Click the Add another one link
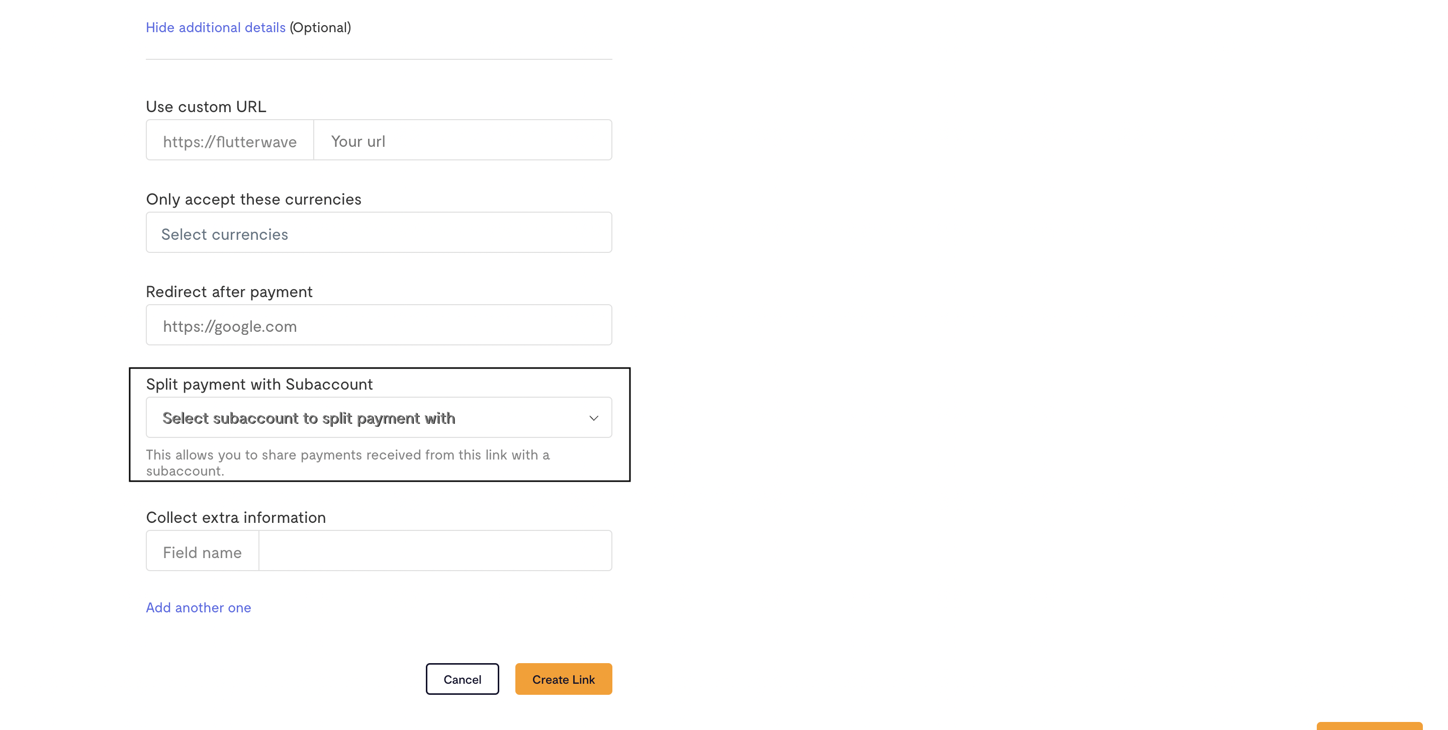Screen dimensions: 1448x730 (x=199, y=607)
